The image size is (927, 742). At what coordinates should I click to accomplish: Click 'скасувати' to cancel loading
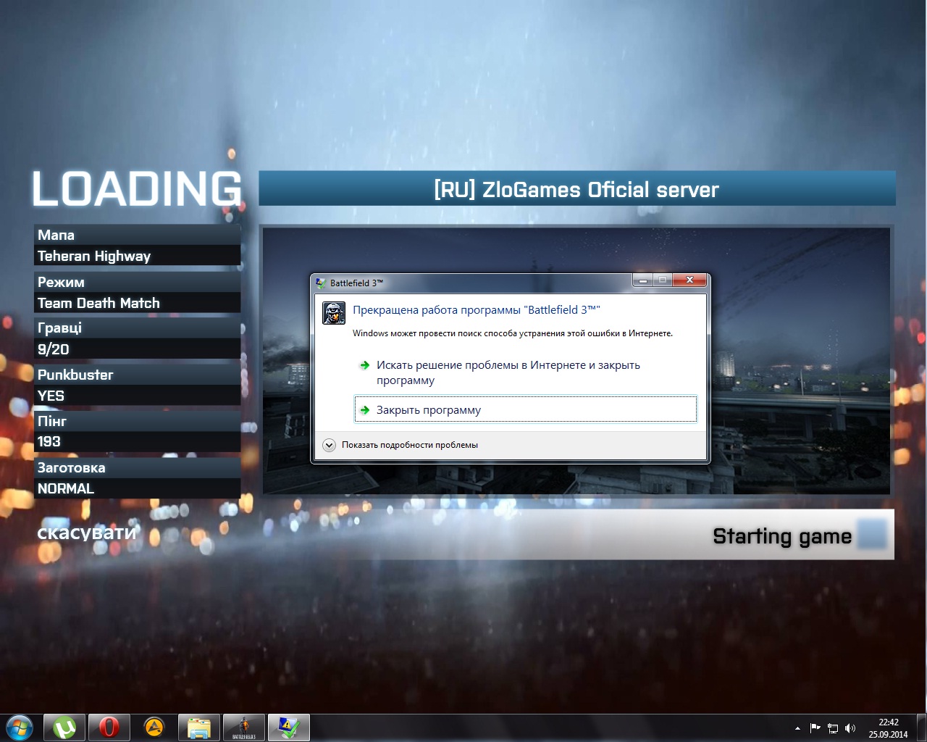point(87,533)
